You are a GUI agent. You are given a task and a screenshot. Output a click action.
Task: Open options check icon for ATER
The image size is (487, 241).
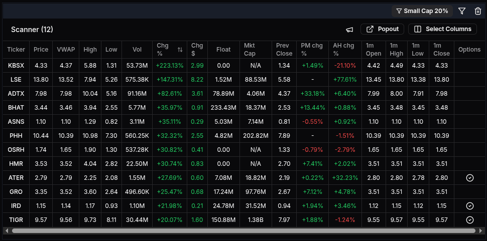(470, 178)
